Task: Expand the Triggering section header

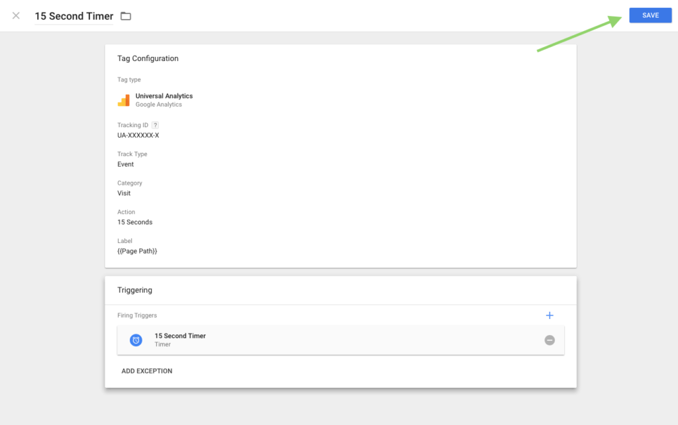Action: tap(135, 290)
